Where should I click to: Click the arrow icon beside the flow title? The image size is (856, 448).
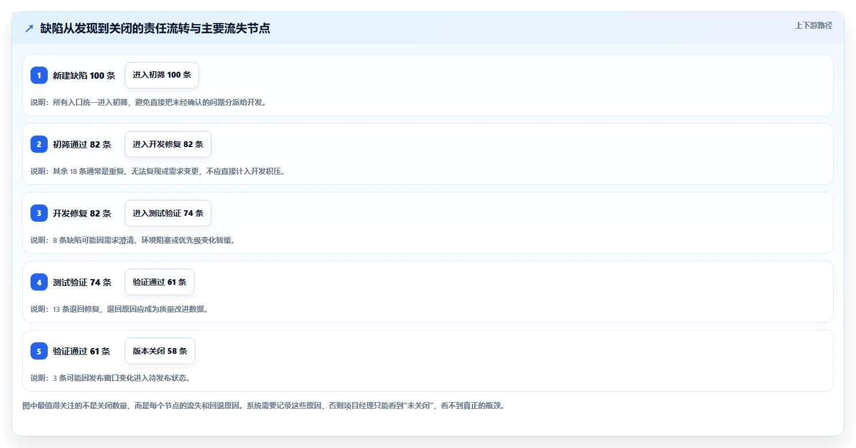(x=29, y=29)
